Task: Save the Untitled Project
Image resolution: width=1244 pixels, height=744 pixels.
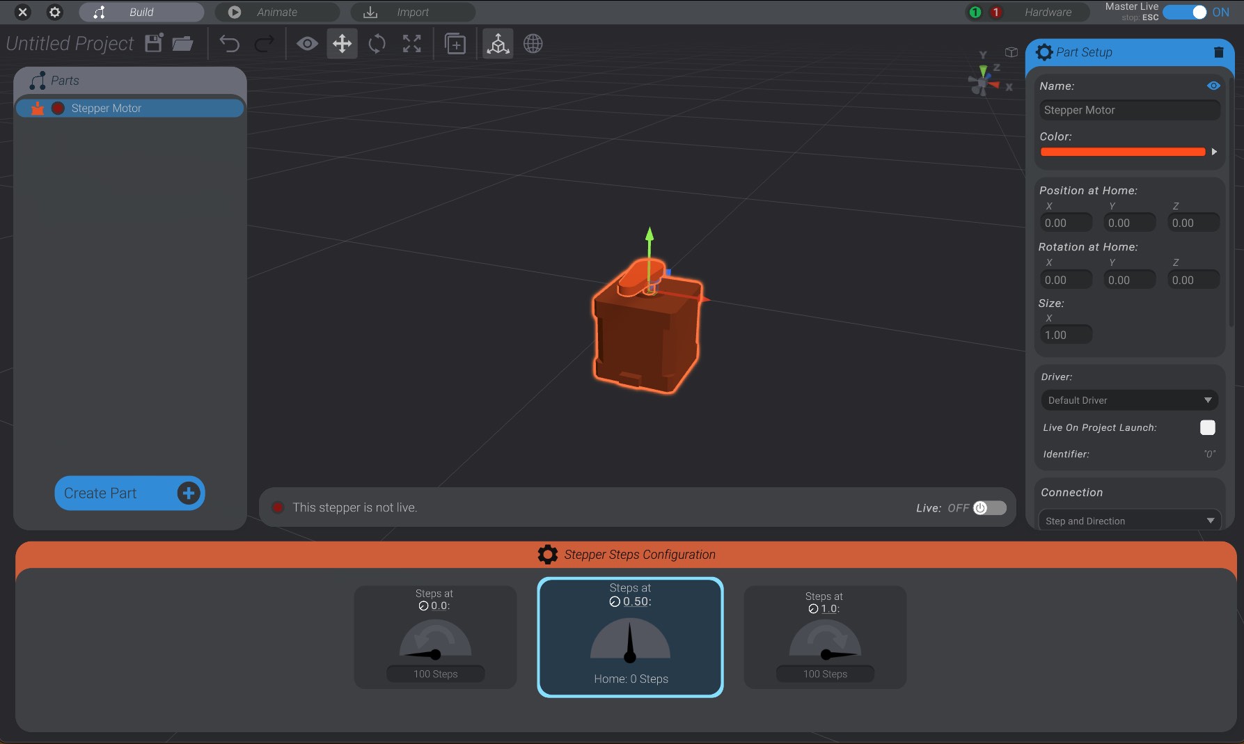Action: tap(152, 43)
